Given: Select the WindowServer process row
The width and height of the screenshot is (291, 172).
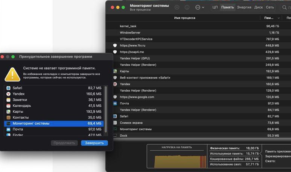Looking at the screenshot, I should 198,33.
